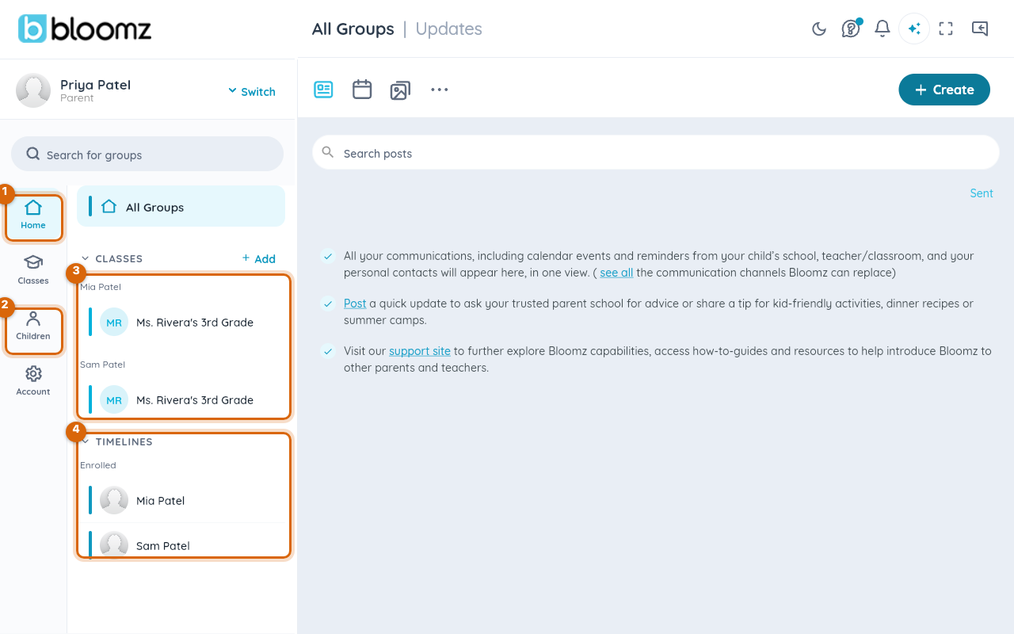Open the help chat icon
Image resolution: width=1014 pixels, height=634 pixels.
pyautogui.click(x=851, y=29)
